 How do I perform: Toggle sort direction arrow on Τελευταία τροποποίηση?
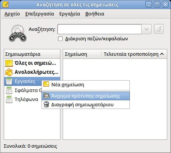click(x=162, y=54)
